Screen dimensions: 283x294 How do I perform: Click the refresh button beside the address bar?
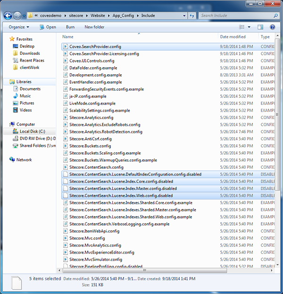[x=192, y=16]
